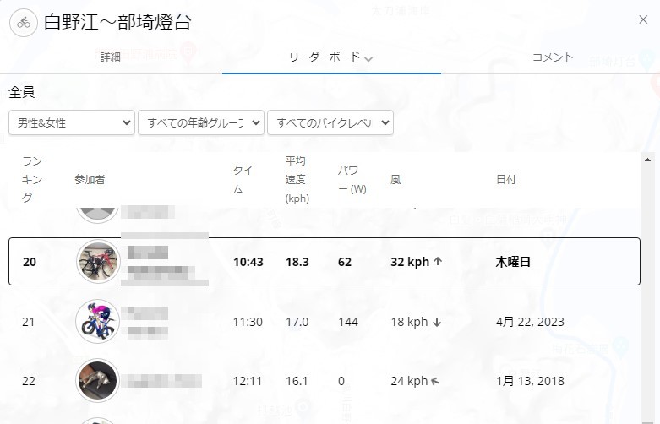Click the rank 21 cyclist avatar
The height and width of the screenshot is (424, 660).
99,322
